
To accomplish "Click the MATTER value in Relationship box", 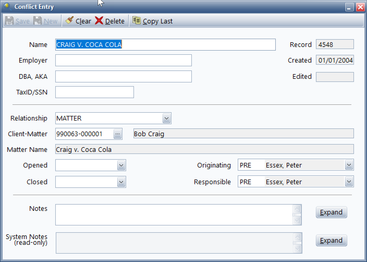I will coord(69,118).
